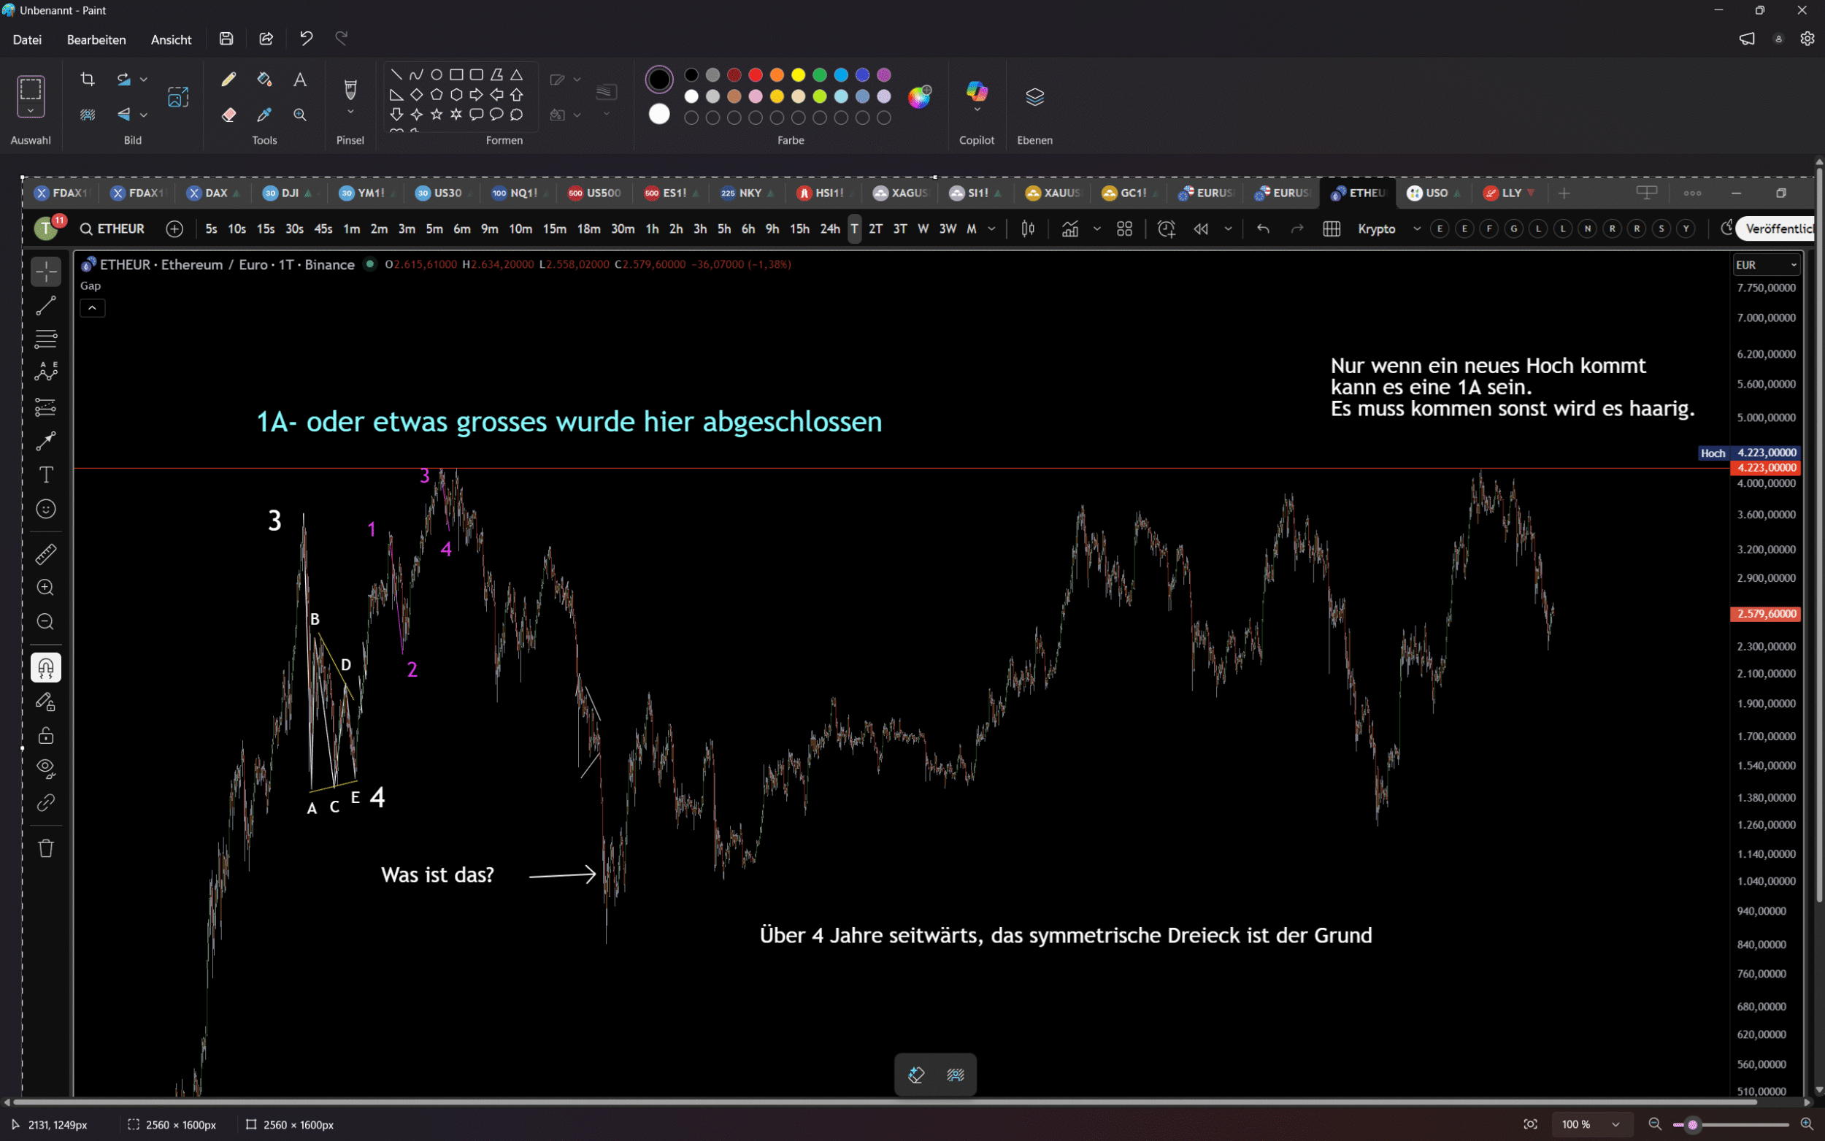Open the Ansicht menu
Viewport: 1825px width, 1141px height.
point(171,40)
